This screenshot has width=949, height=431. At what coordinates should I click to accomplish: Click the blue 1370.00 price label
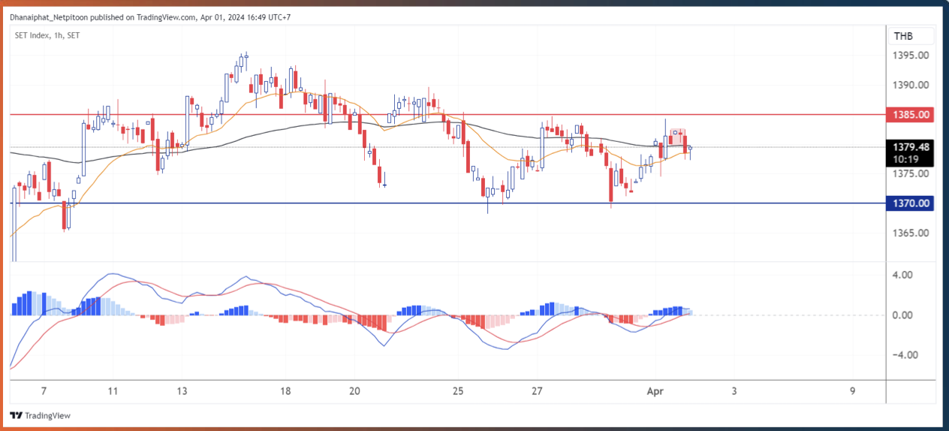pos(911,203)
